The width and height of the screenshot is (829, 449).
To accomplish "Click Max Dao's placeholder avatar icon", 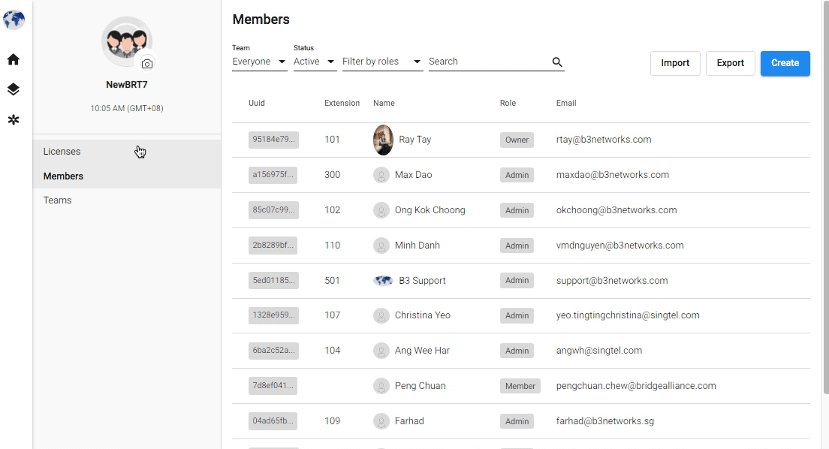I will [x=381, y=175].
